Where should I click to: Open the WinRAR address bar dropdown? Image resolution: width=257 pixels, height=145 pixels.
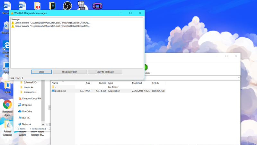[238, 78]
